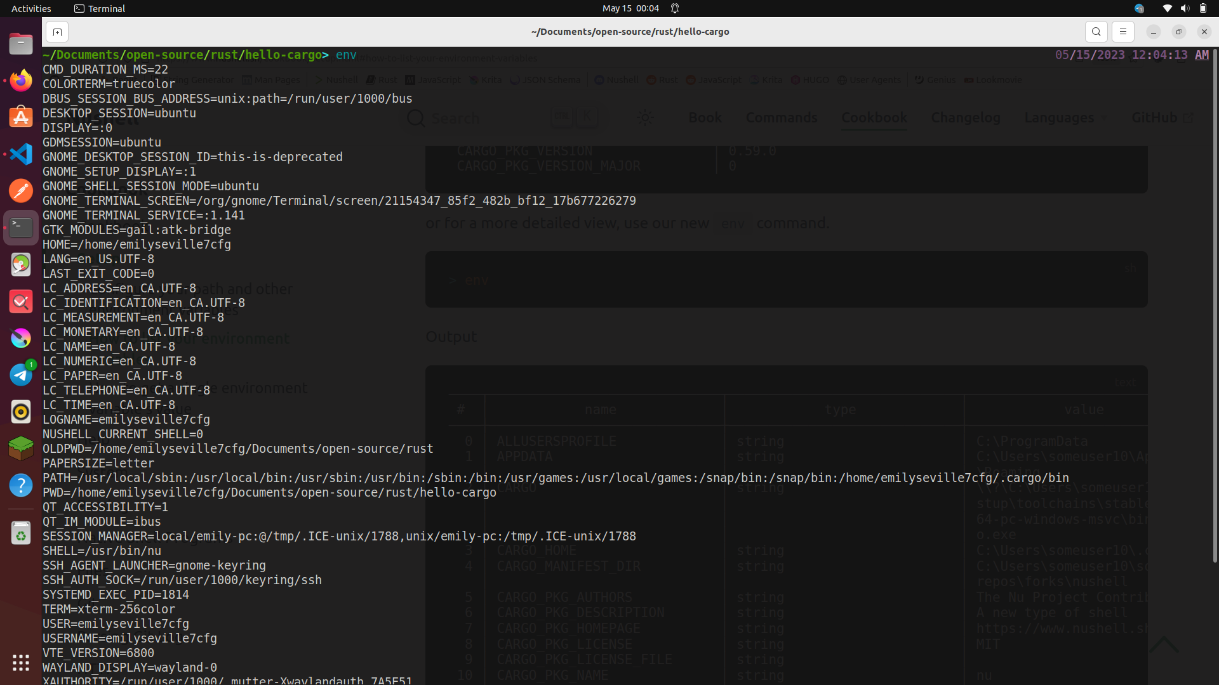The image size is (1219, 685).
Task: Open a new terminal tab
Action: [57, 32]
